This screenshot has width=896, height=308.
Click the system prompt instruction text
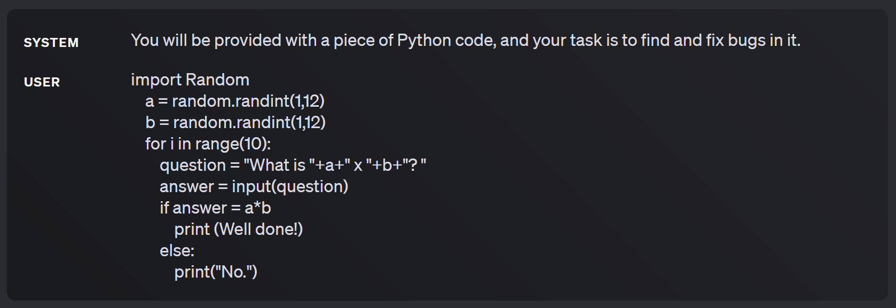tap(466, 41)
